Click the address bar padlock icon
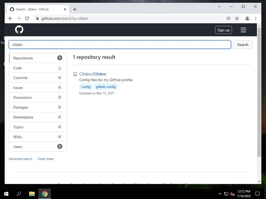Image resolution: width=266 pixels, height=199 pixels. point(37,18)
